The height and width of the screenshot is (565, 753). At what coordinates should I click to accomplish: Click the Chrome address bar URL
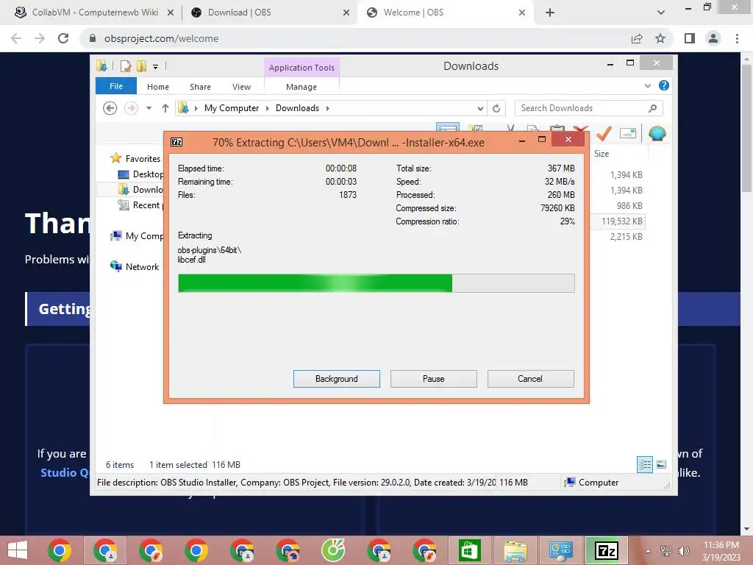coord(161,38)
